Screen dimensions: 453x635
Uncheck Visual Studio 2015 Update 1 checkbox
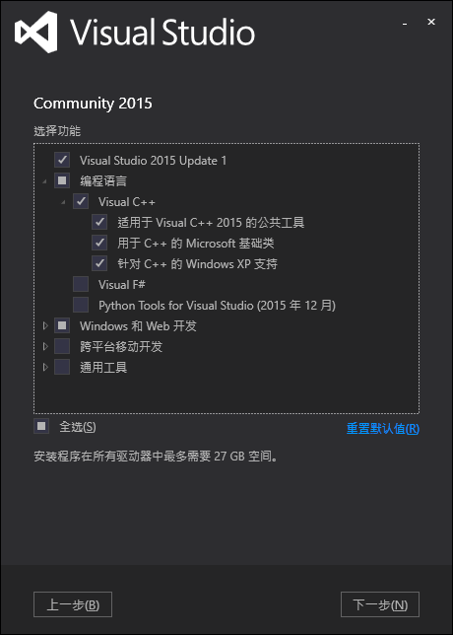62,160
